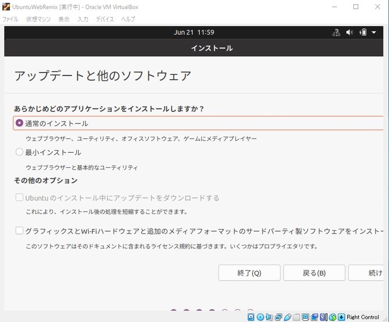Click the audio speaker icon in the VirtualBox status bar
Viewport: 389px width, 322px height.
coord(269,317)
